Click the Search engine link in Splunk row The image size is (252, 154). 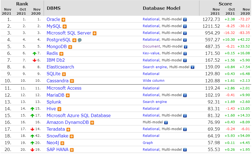pyautogui.click(x=155, y=102)
